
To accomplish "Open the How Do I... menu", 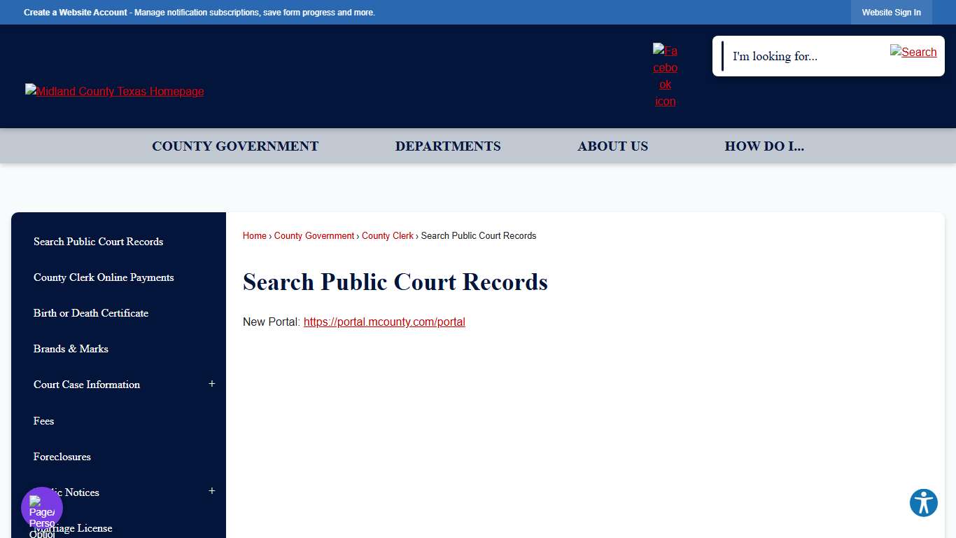I will 765,146.
